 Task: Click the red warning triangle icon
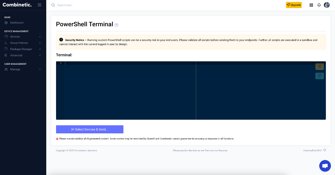(x=57, y=139)
